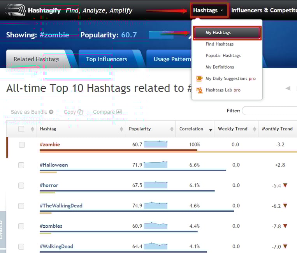Click #WalkingDead popularity sparkline chart
The image size is (297, 253).
[x=156, y=246]
